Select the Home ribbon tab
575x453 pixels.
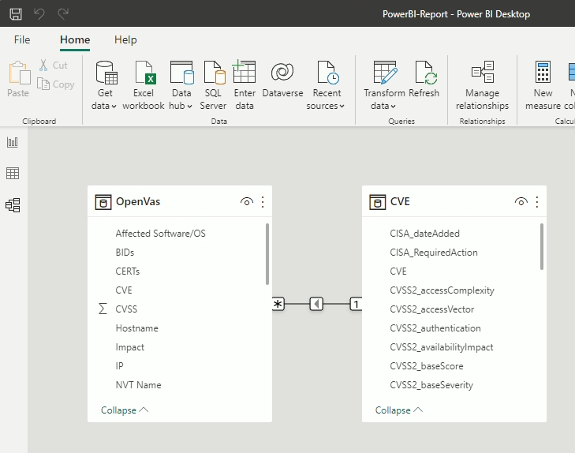[x=75, y=39]
